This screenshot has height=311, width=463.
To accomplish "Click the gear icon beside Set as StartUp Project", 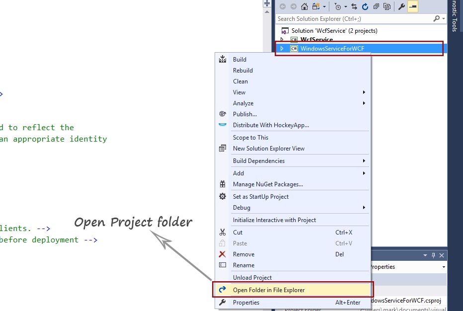I will pyautogui.click(x=223, y=196).
